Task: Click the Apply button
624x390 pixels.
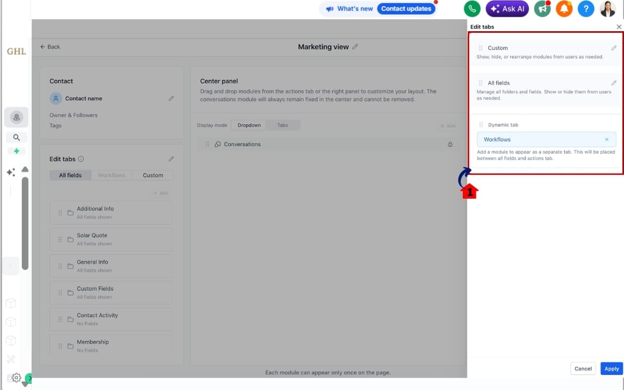Action: click(x=612, y=369)
